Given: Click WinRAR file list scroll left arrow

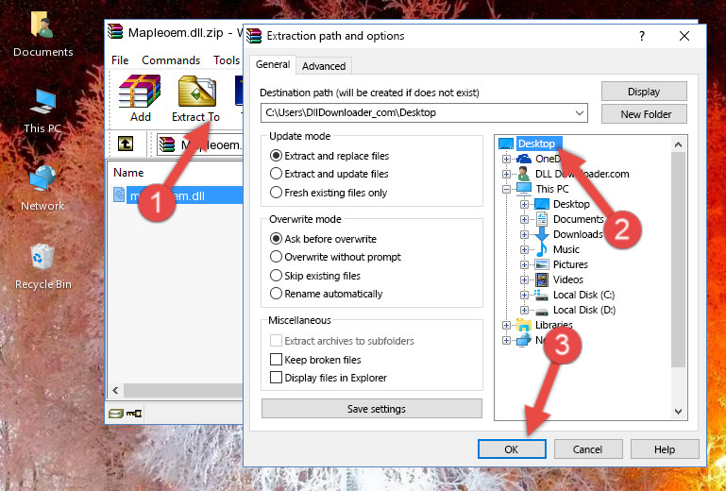Looking at the screenshot, I should point(115,390).
